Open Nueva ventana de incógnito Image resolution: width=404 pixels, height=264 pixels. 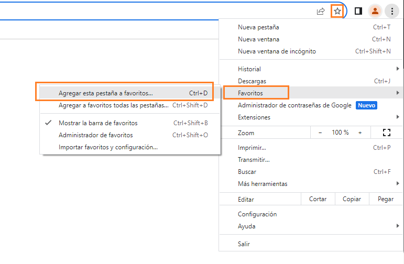pos(277,51)
